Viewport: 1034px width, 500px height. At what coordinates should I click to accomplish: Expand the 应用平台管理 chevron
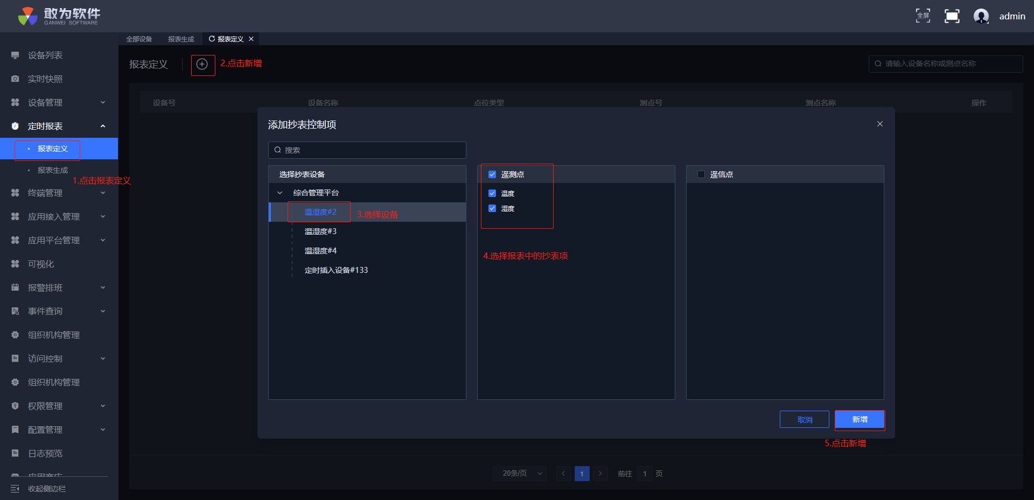coord(103,241)
